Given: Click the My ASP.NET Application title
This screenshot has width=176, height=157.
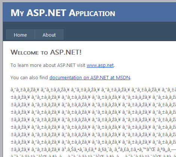Looking at the screenshot, I should 63,13.
